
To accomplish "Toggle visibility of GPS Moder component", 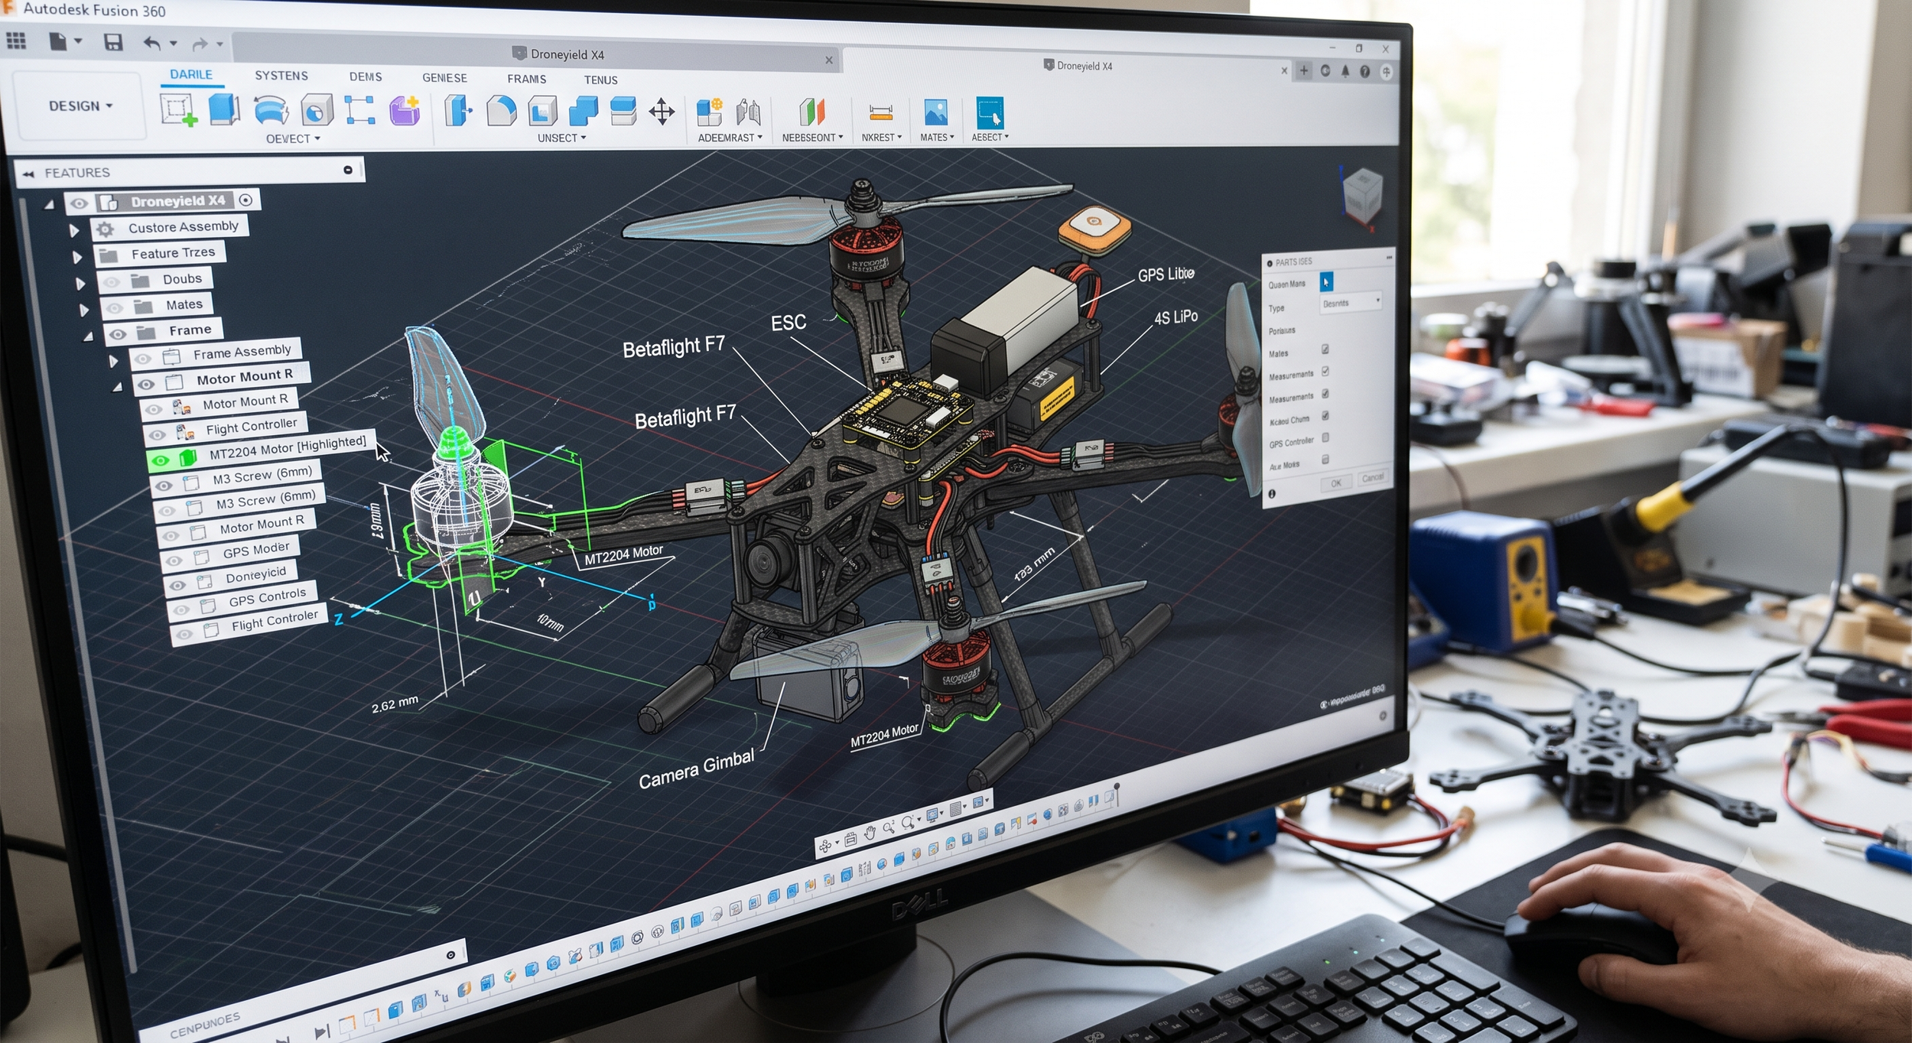I will click(x=174, y=560).
